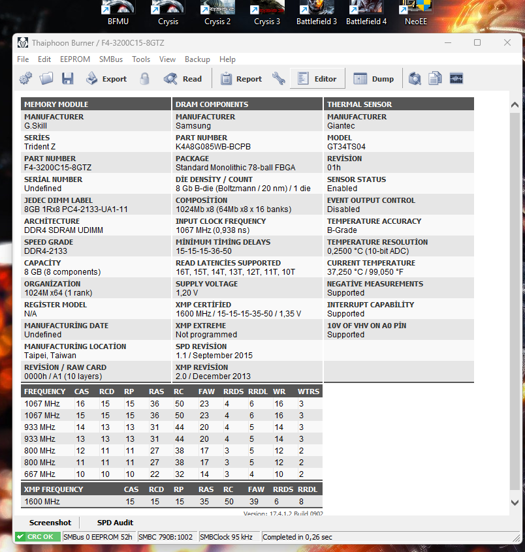Click the SPD Audit button
The image size is (525, 552).
point(115,523)
